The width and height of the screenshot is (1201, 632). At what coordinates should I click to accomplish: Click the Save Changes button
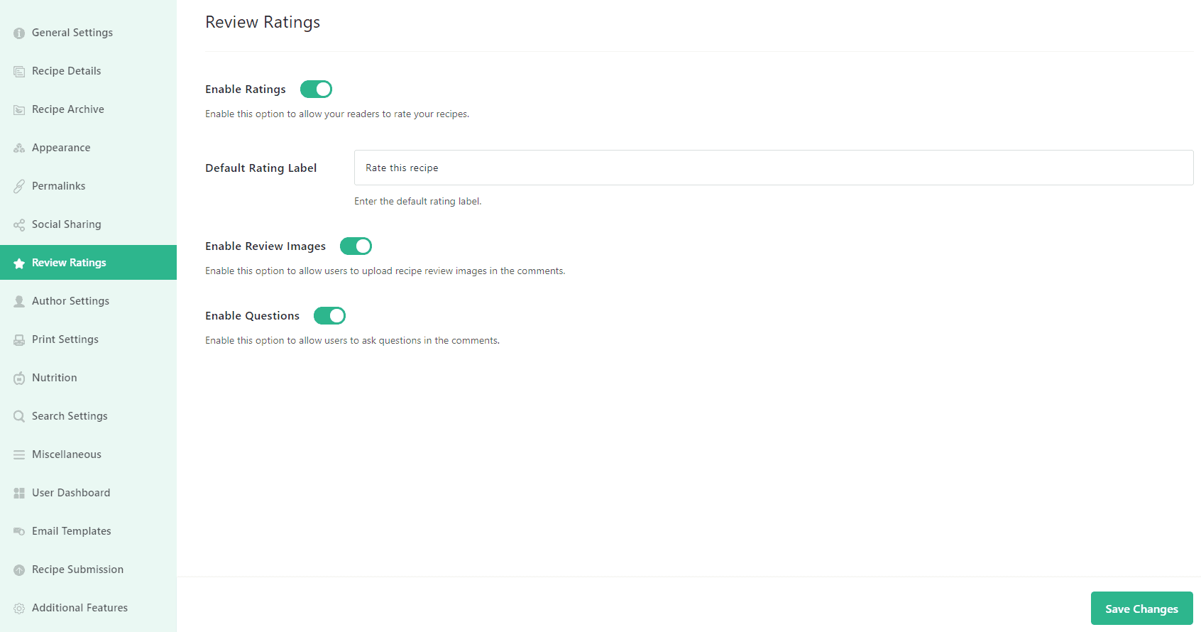(1141, 609)
